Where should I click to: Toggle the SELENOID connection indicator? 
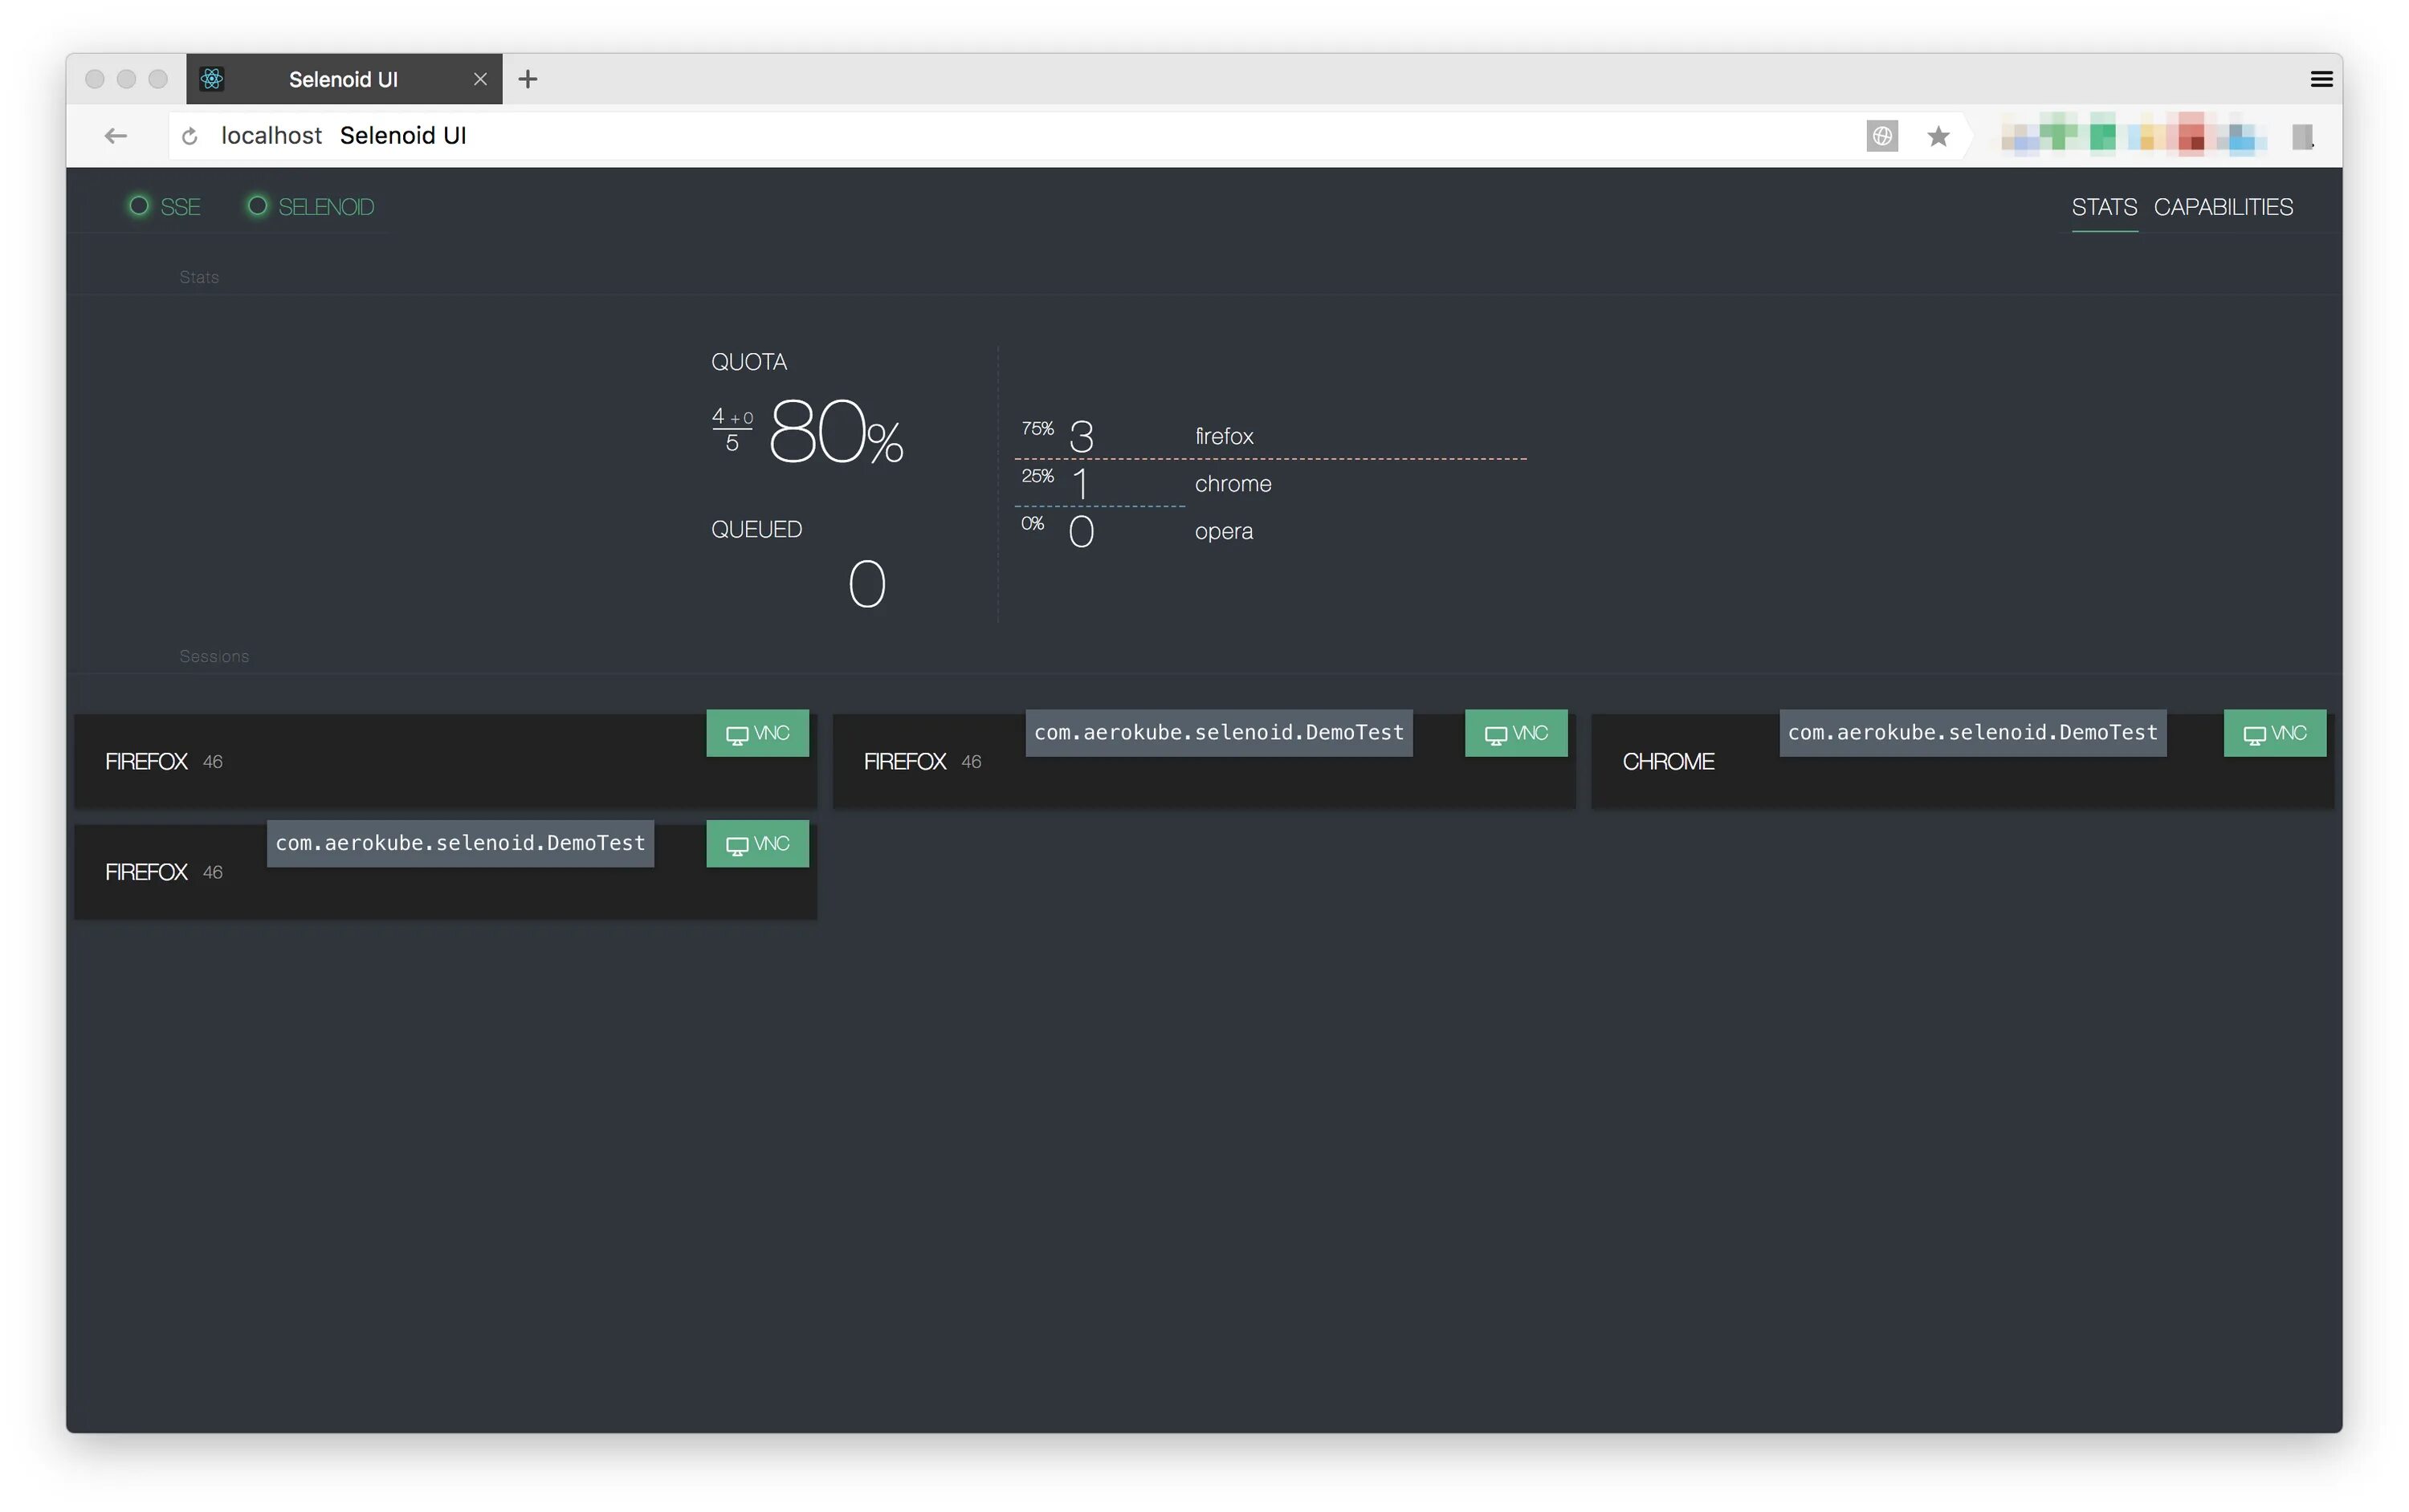point(258,206)
